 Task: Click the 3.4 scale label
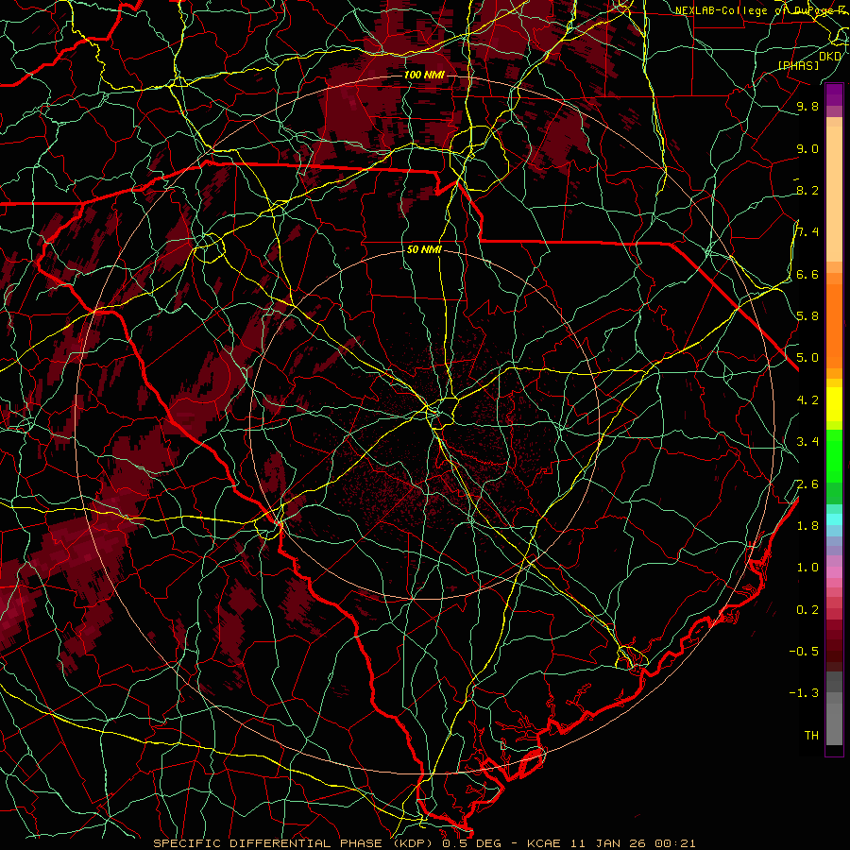coord(807,442)
